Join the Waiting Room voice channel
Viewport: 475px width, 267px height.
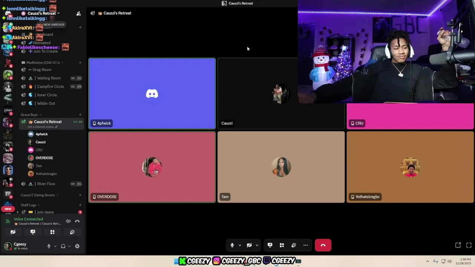pyautogui.click(x=51, y=78)
